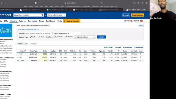This screenshot has height=99, width=176.
Task: Click Safari reload page icon
Action: (101, 3)
